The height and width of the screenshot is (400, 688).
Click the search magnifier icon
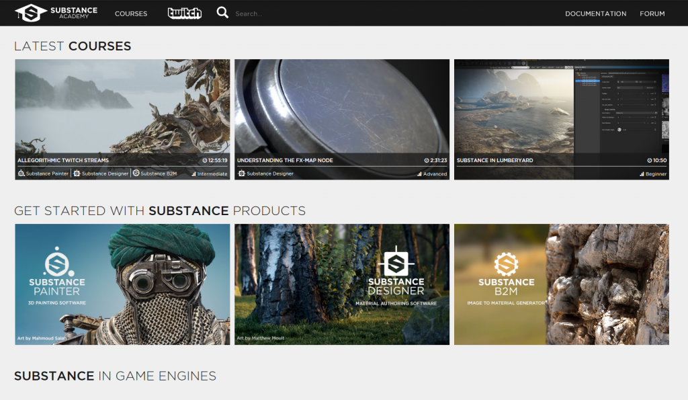pos(222,11)
